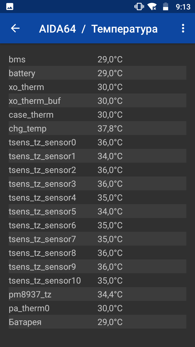
Task: Select the tsens_tz_sensor10 row
Action: 97,280
